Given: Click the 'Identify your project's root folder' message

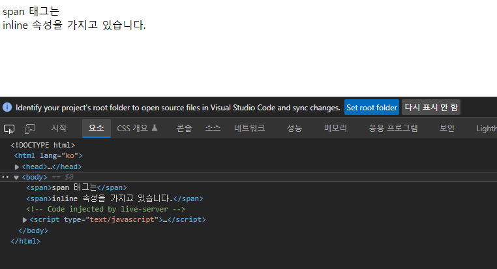Looking at the screenshot, I should coord(178,108).
